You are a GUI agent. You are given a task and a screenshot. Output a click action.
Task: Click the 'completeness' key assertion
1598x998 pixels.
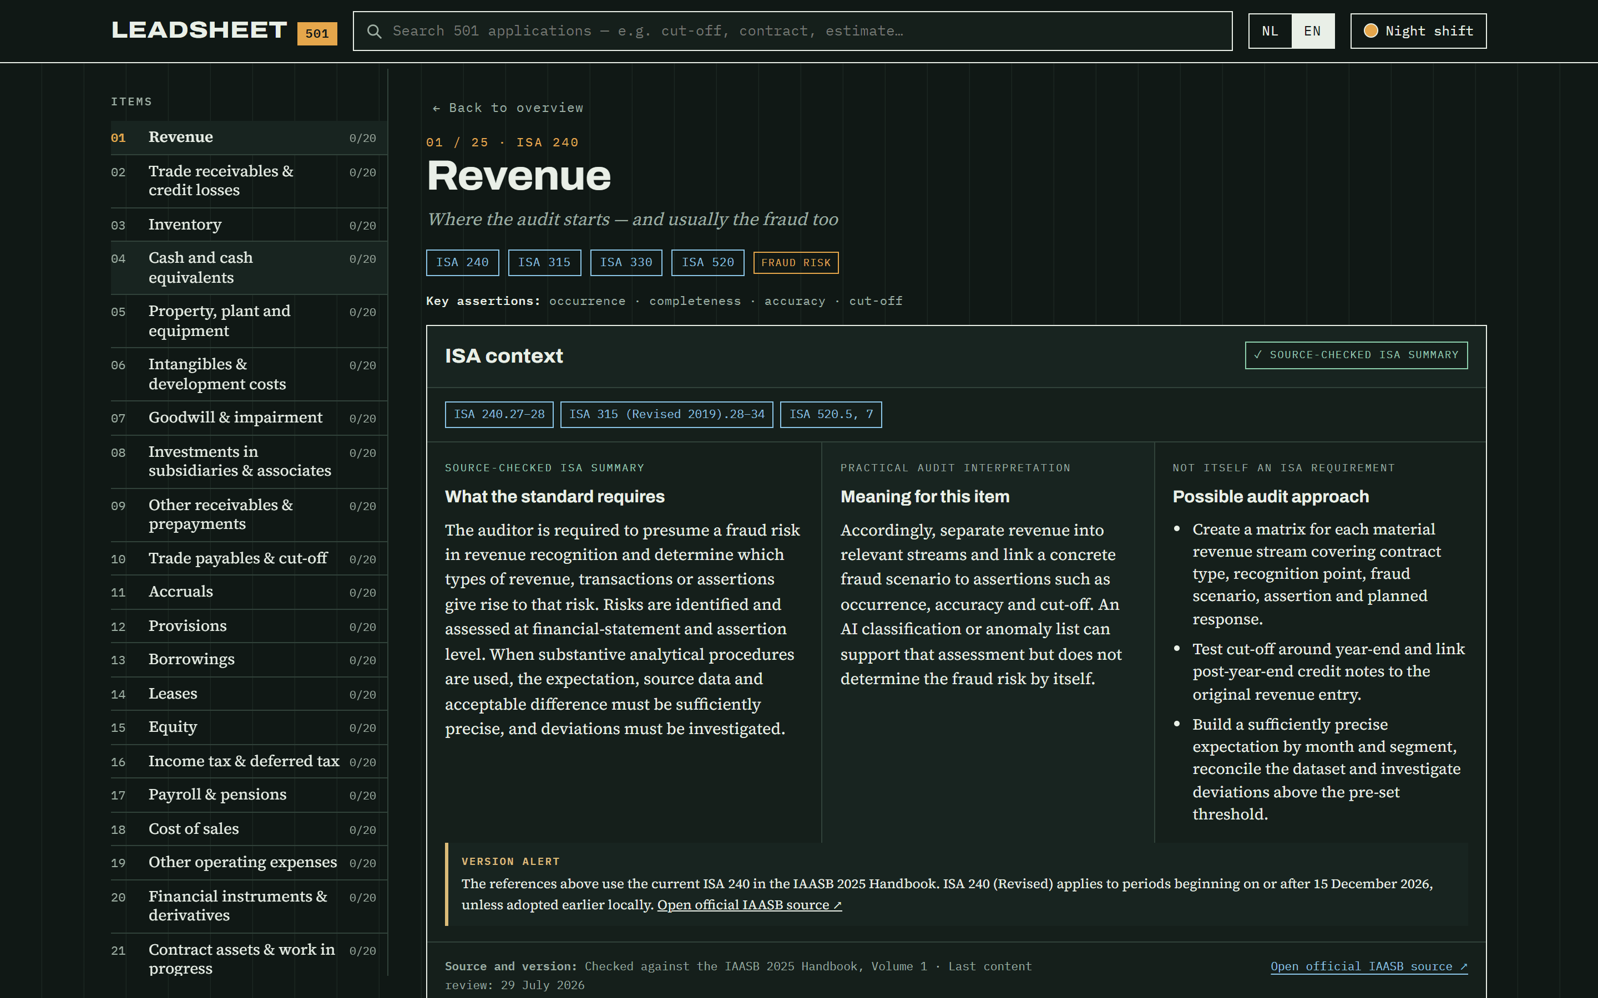click(x=695, y=301)
